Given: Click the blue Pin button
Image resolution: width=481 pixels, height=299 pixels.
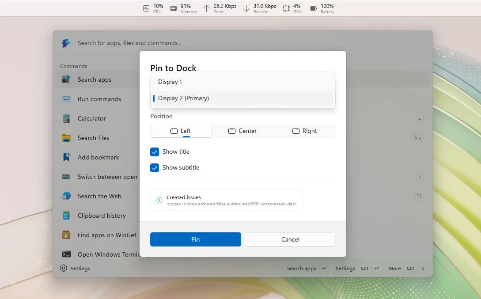Looking at the screenshot, I should coord(195,239).
